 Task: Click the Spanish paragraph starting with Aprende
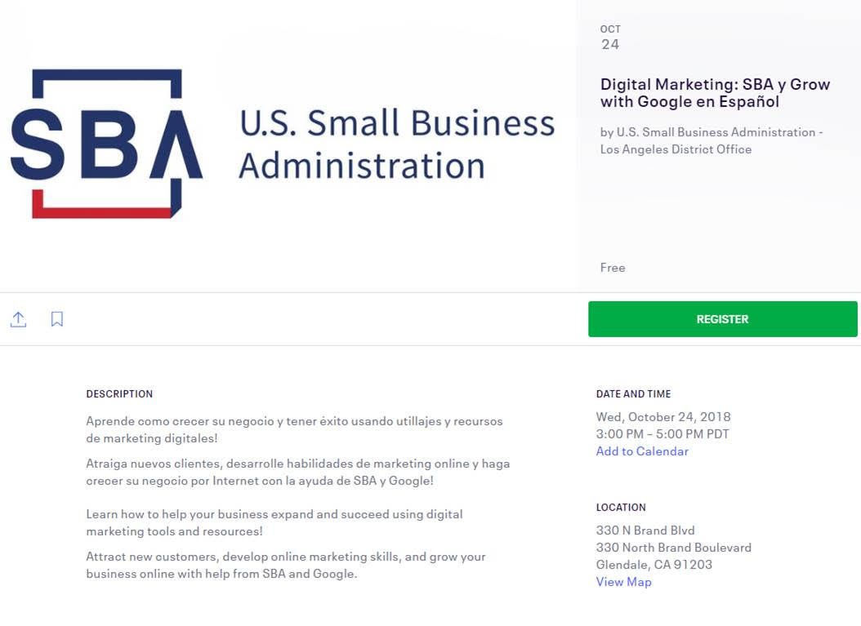294,429
